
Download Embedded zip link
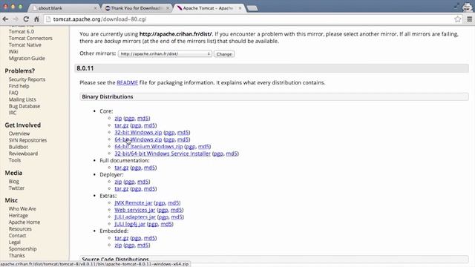pyautogui.click(x=118, y=245)
